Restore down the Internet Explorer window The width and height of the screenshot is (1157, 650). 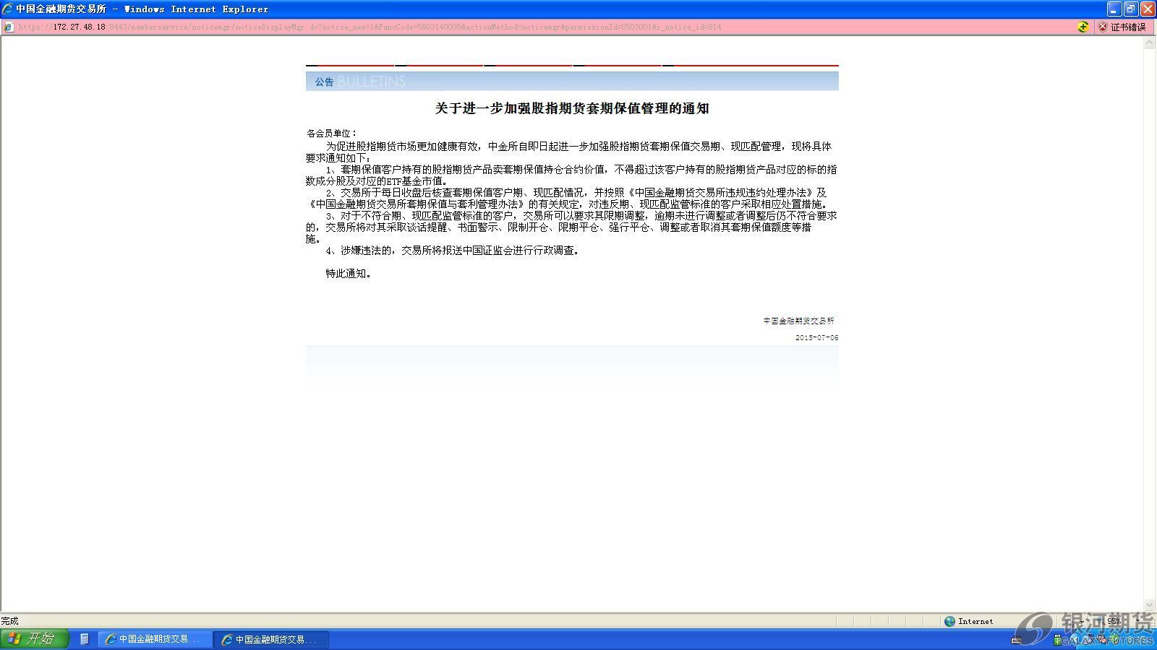click(1130, 9)
